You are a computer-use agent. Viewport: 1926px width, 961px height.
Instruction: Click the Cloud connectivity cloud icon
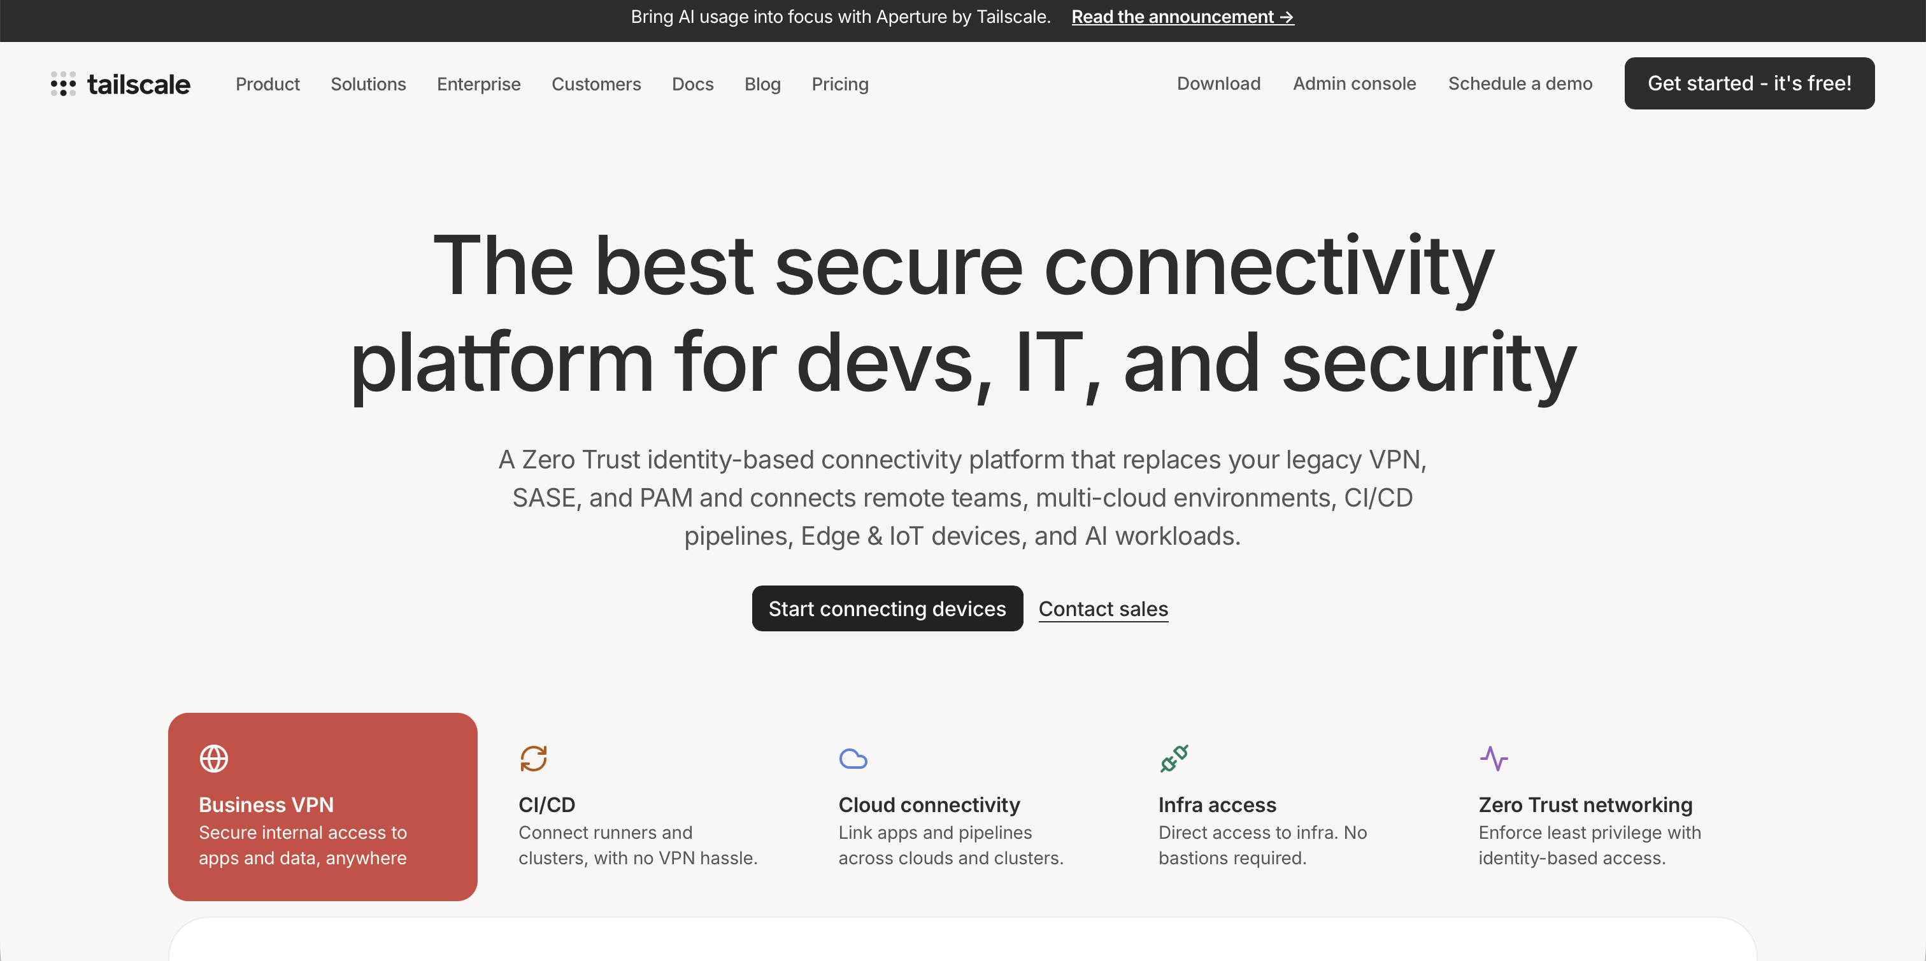[x=853, y=759]
